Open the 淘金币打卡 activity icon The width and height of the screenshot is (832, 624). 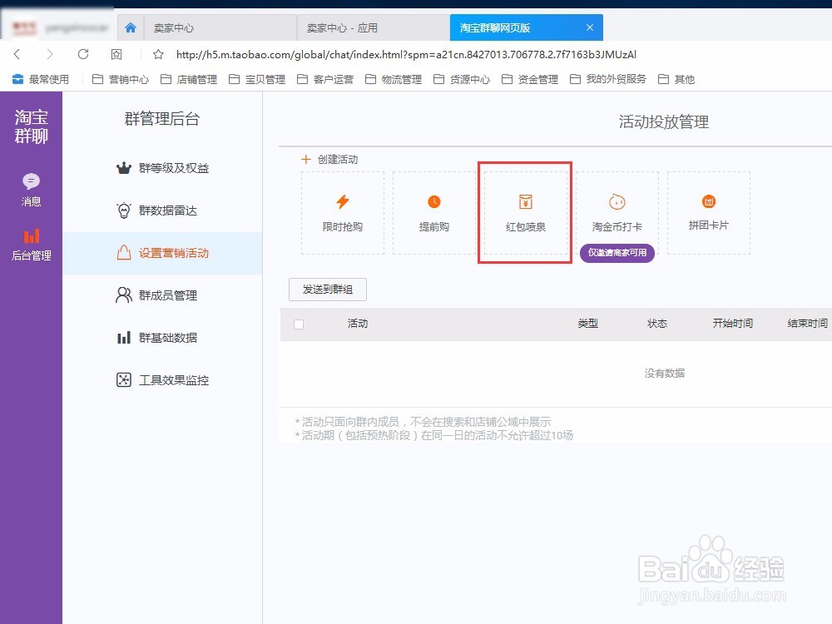tap(616, 200)
